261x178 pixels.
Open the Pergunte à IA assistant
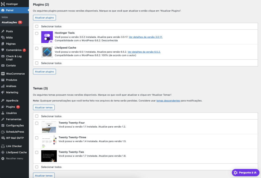click(245, 172)
